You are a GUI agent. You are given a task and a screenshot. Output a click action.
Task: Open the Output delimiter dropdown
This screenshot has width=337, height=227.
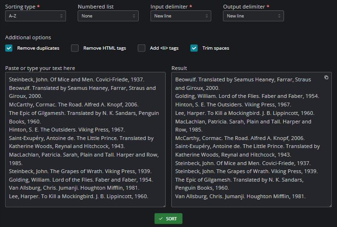[253, 16]
